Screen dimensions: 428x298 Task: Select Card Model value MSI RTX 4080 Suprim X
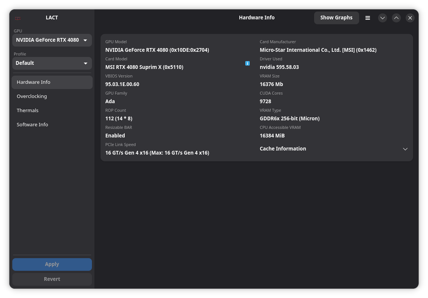click(144, 67)
